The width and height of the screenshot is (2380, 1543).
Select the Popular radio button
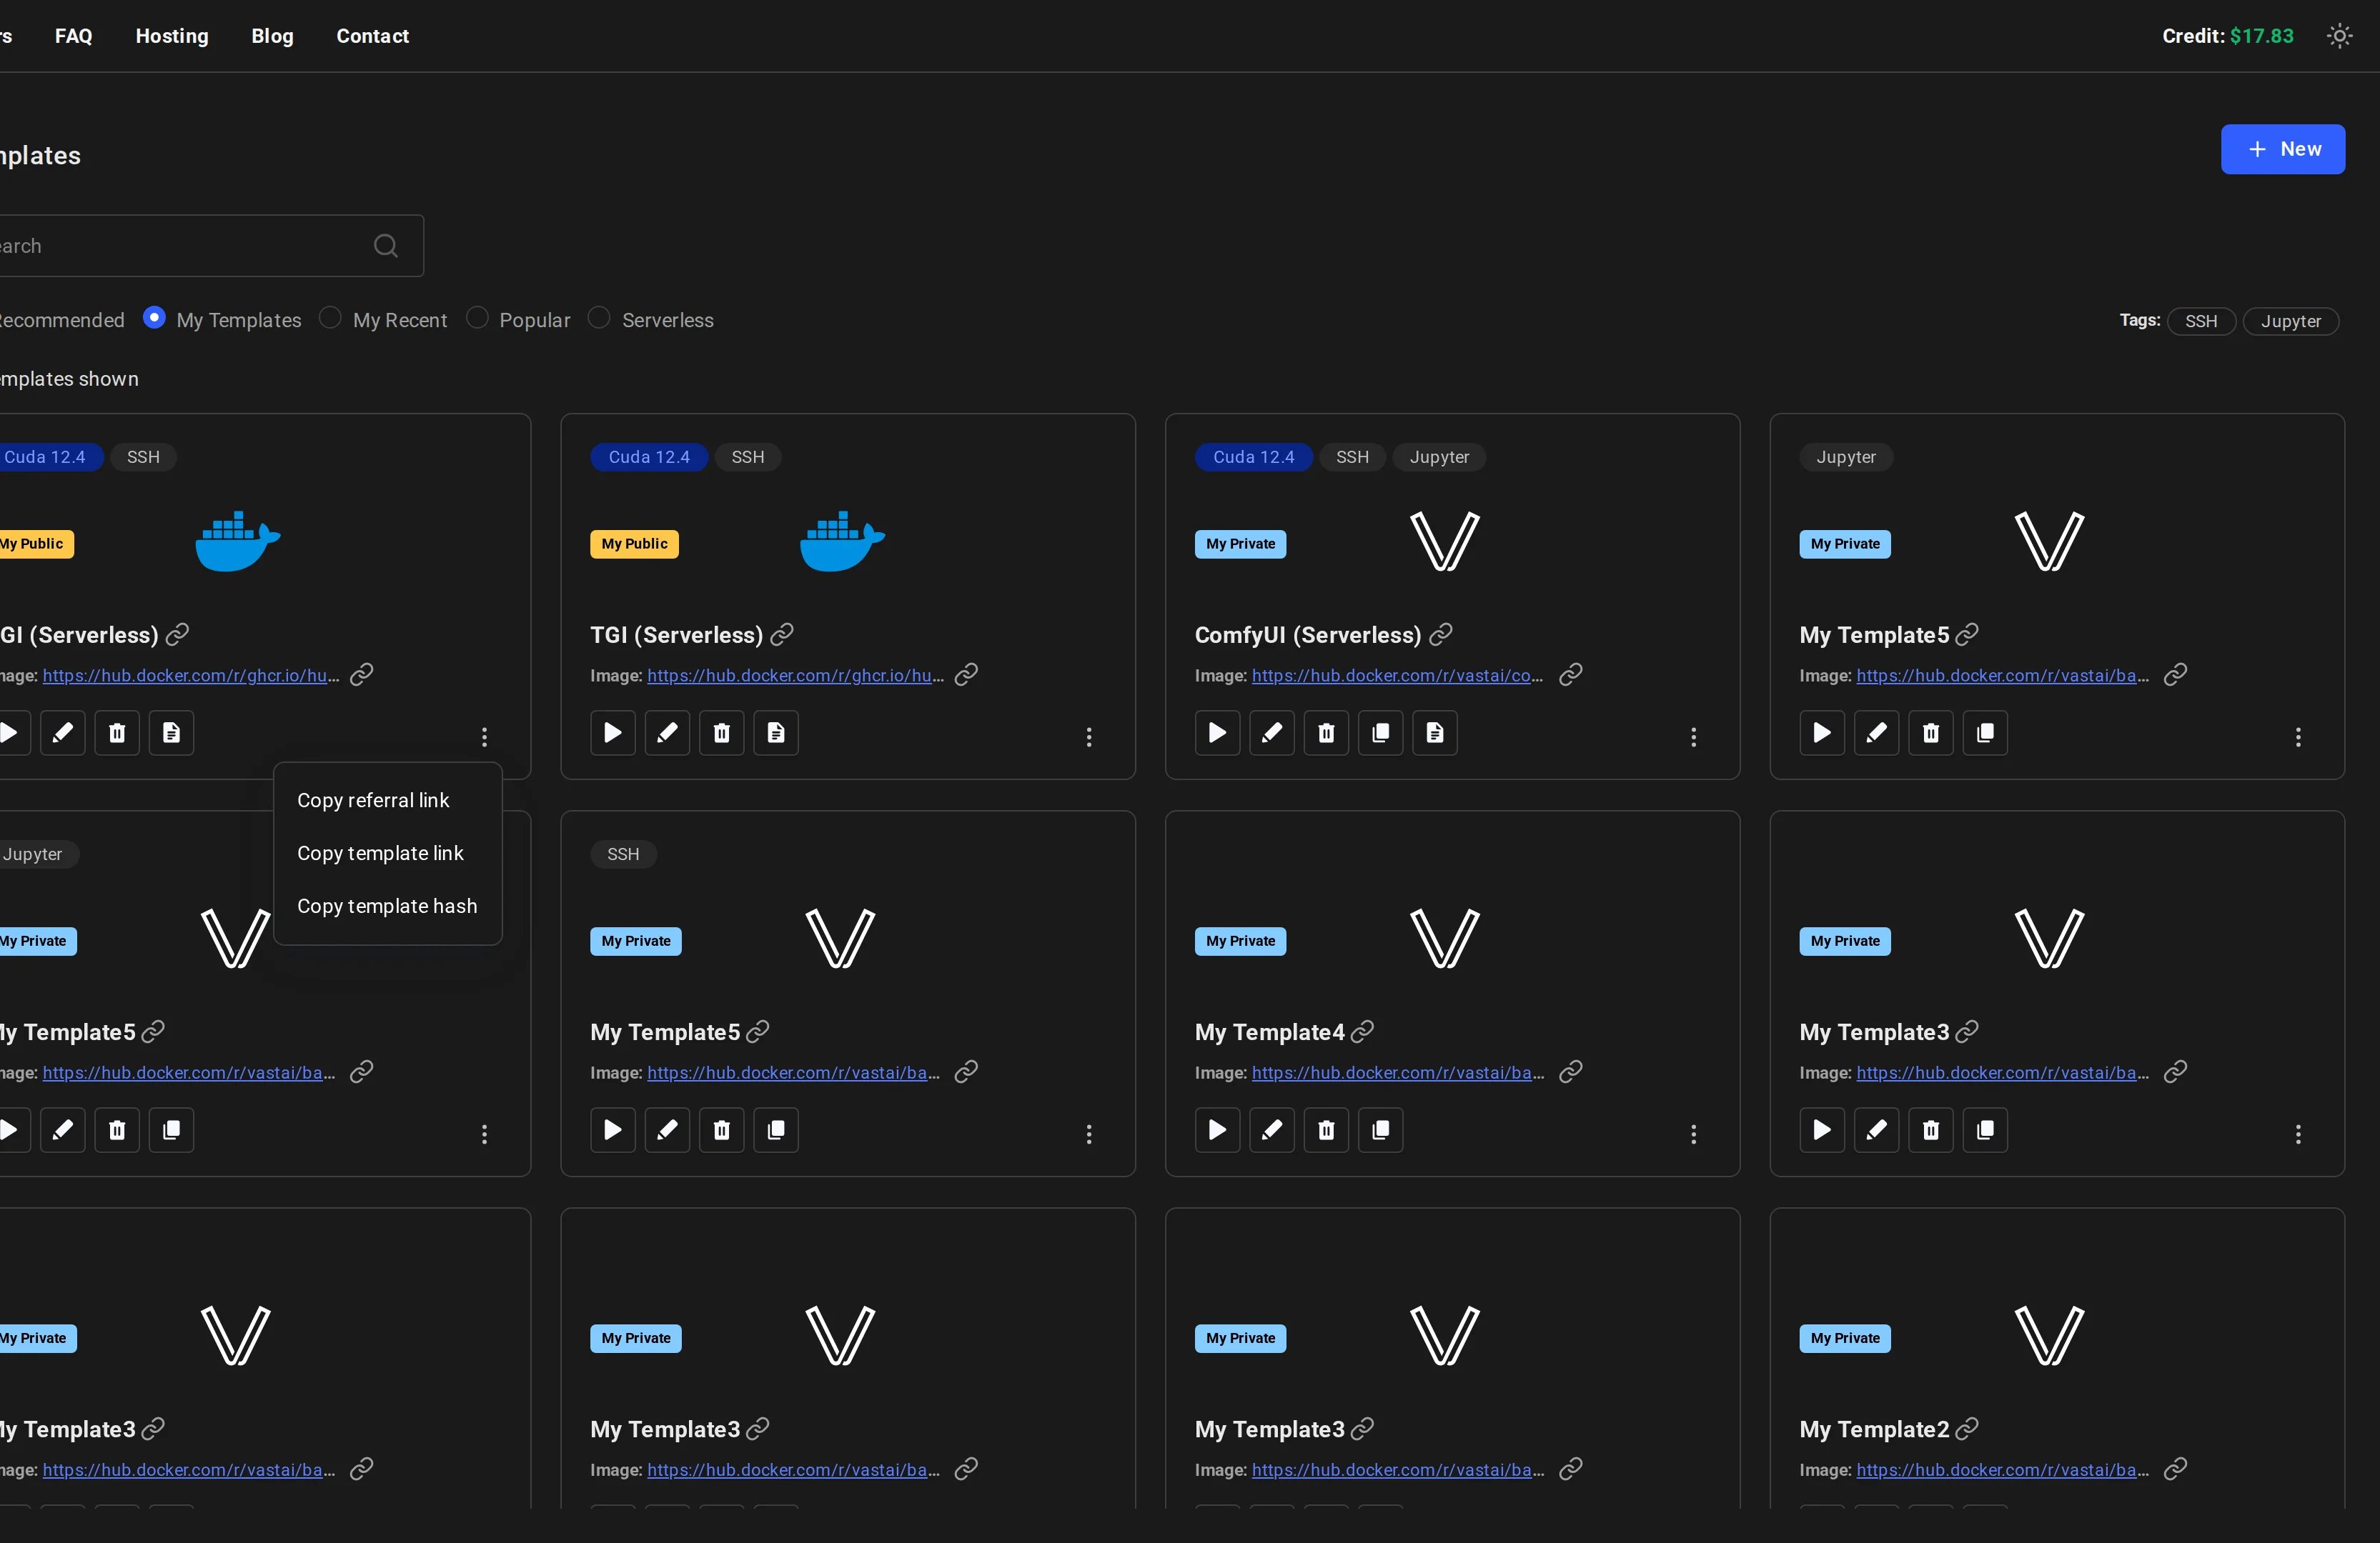pyautogui.click(x=477, y=318)
